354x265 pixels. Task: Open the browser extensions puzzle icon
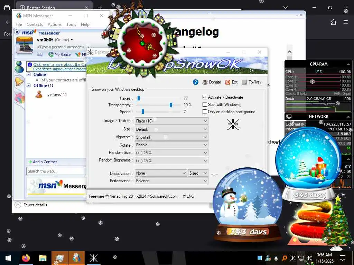pos(333,22)
